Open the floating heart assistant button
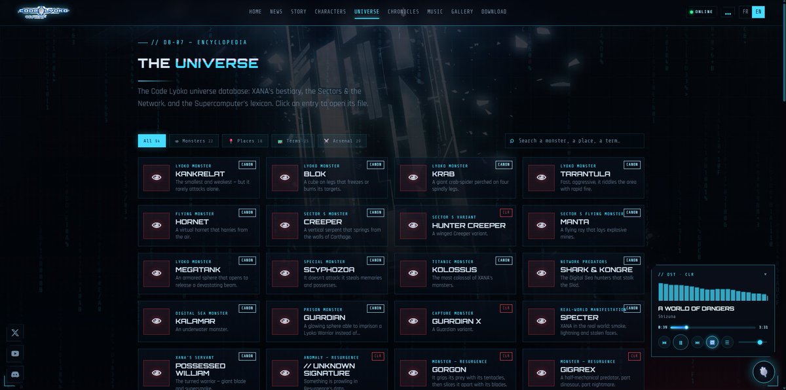This screenshot has height=390, width=786. point(763,371)
